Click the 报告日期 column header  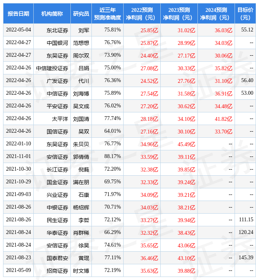pyautogui.click(x=18, y=13)
